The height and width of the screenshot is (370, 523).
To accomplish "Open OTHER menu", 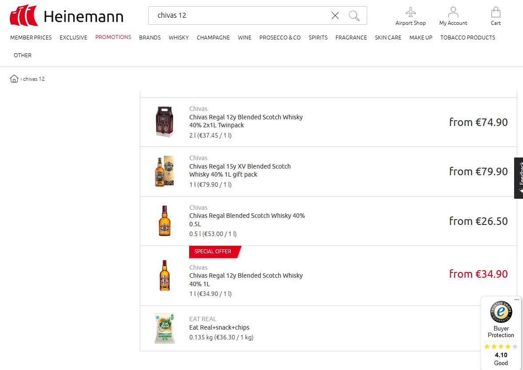I will [x=22, y=55].
